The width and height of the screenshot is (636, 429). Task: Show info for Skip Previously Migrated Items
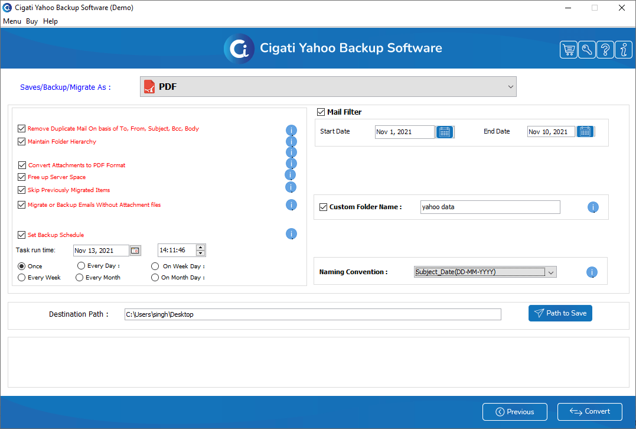click(291, 187)
